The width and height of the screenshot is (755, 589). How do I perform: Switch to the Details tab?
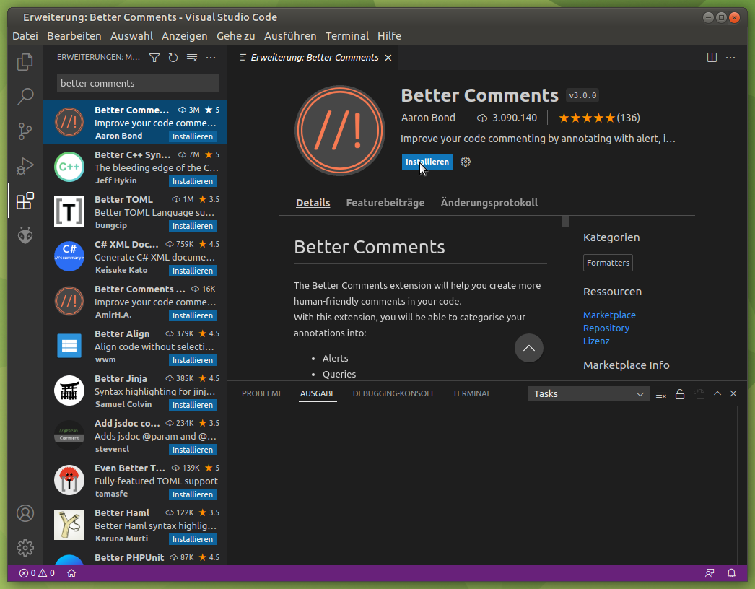[313, 203]
